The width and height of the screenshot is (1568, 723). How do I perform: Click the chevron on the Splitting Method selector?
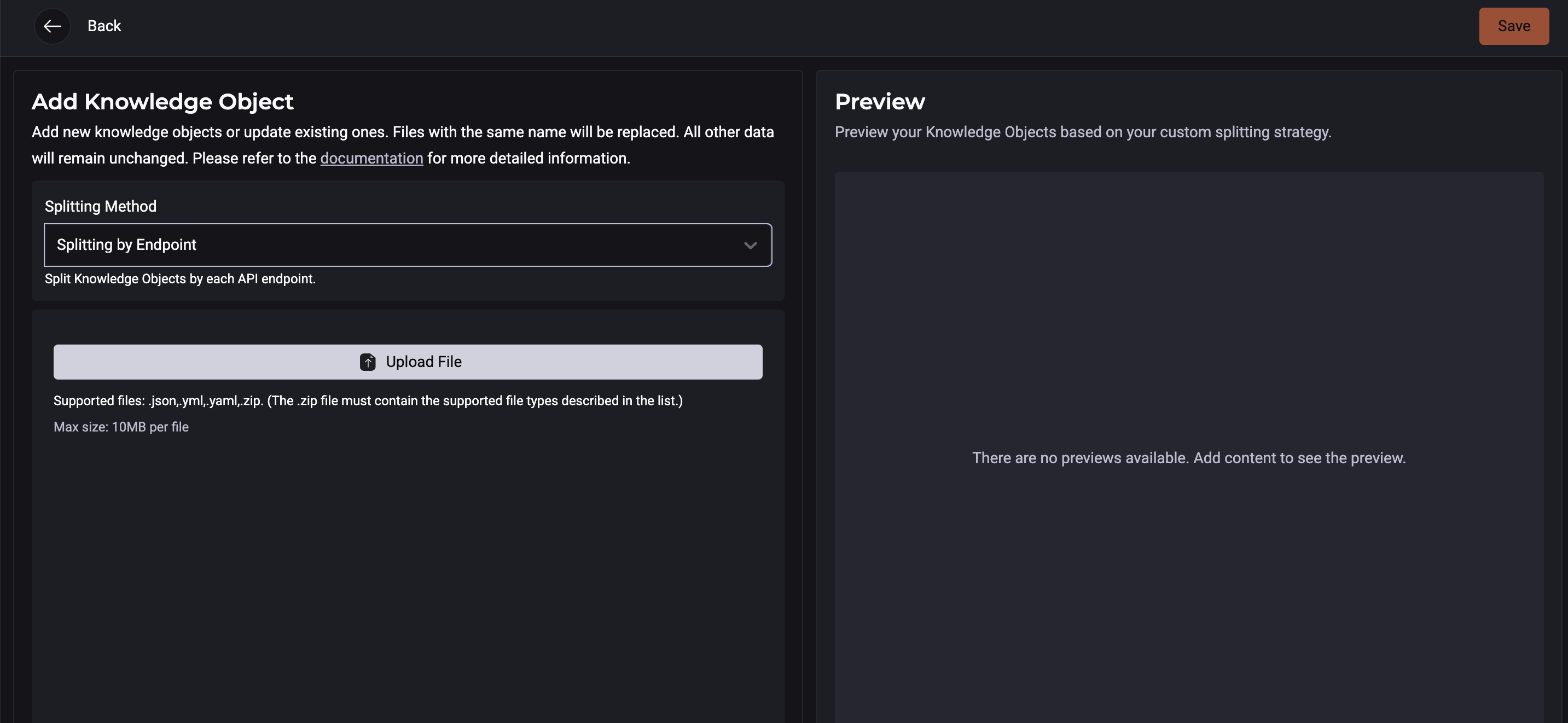tap(751, 244)
